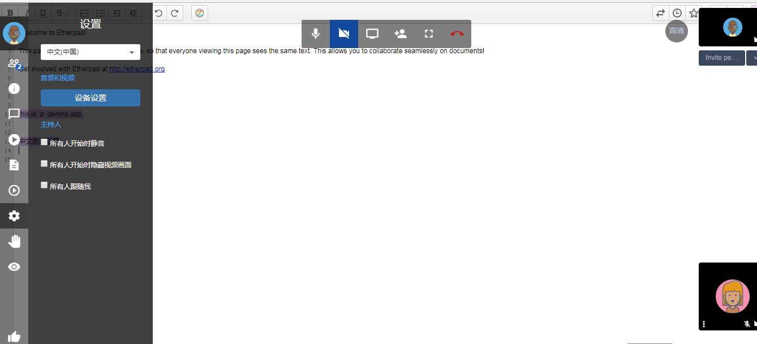Hang up the call with red phone
757x344 pixels.
[x=457, y=34]
